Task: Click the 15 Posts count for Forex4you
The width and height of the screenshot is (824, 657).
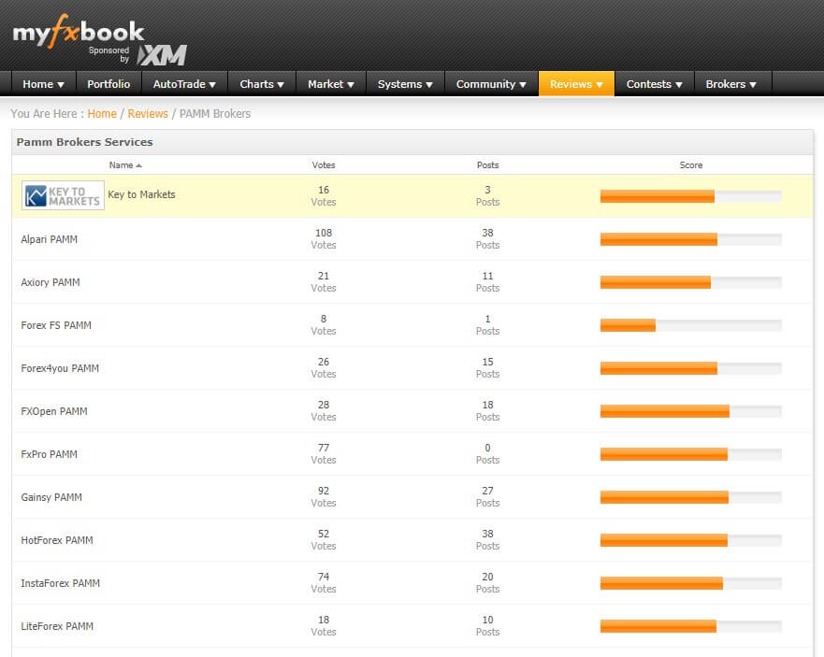Action: point(487,368)
